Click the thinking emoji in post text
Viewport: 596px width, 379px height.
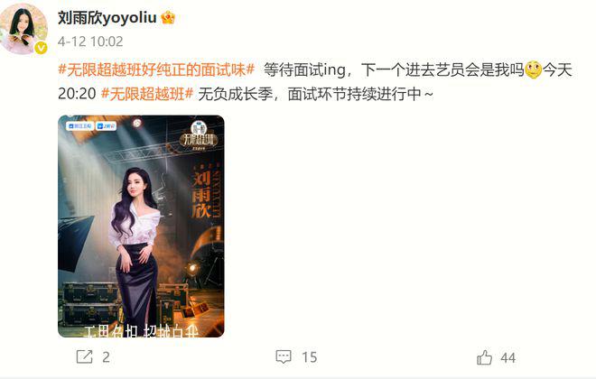tap(534, 69)
